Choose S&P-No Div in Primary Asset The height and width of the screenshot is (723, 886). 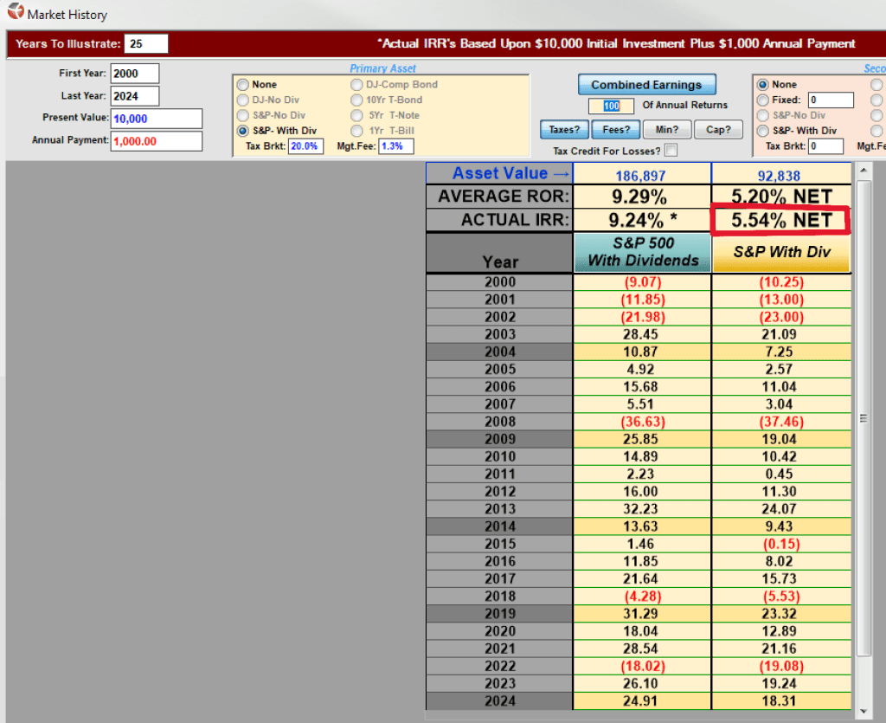click(243, 115)
